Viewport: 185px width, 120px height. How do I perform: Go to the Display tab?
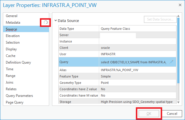11,49
